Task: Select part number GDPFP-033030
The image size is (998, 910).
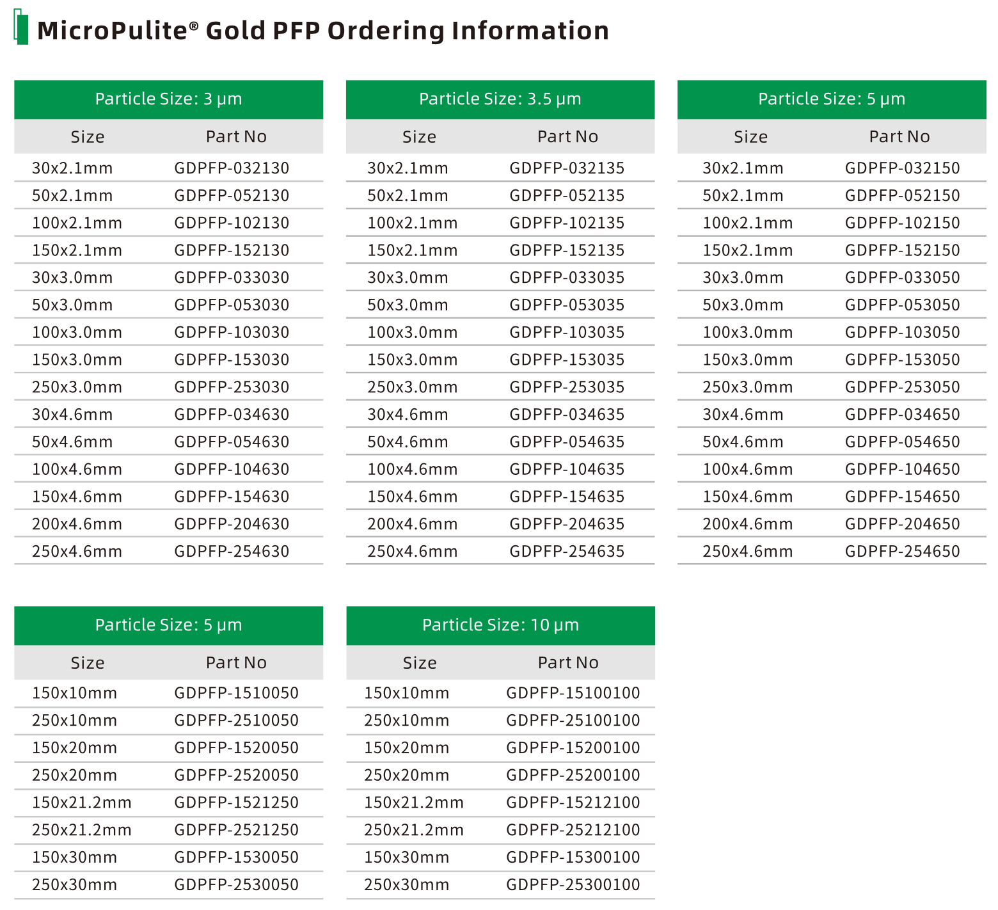Action: (232, 278)
